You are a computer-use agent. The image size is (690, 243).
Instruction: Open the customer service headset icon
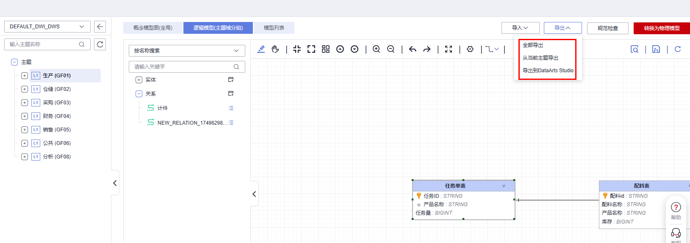(676, 233)
